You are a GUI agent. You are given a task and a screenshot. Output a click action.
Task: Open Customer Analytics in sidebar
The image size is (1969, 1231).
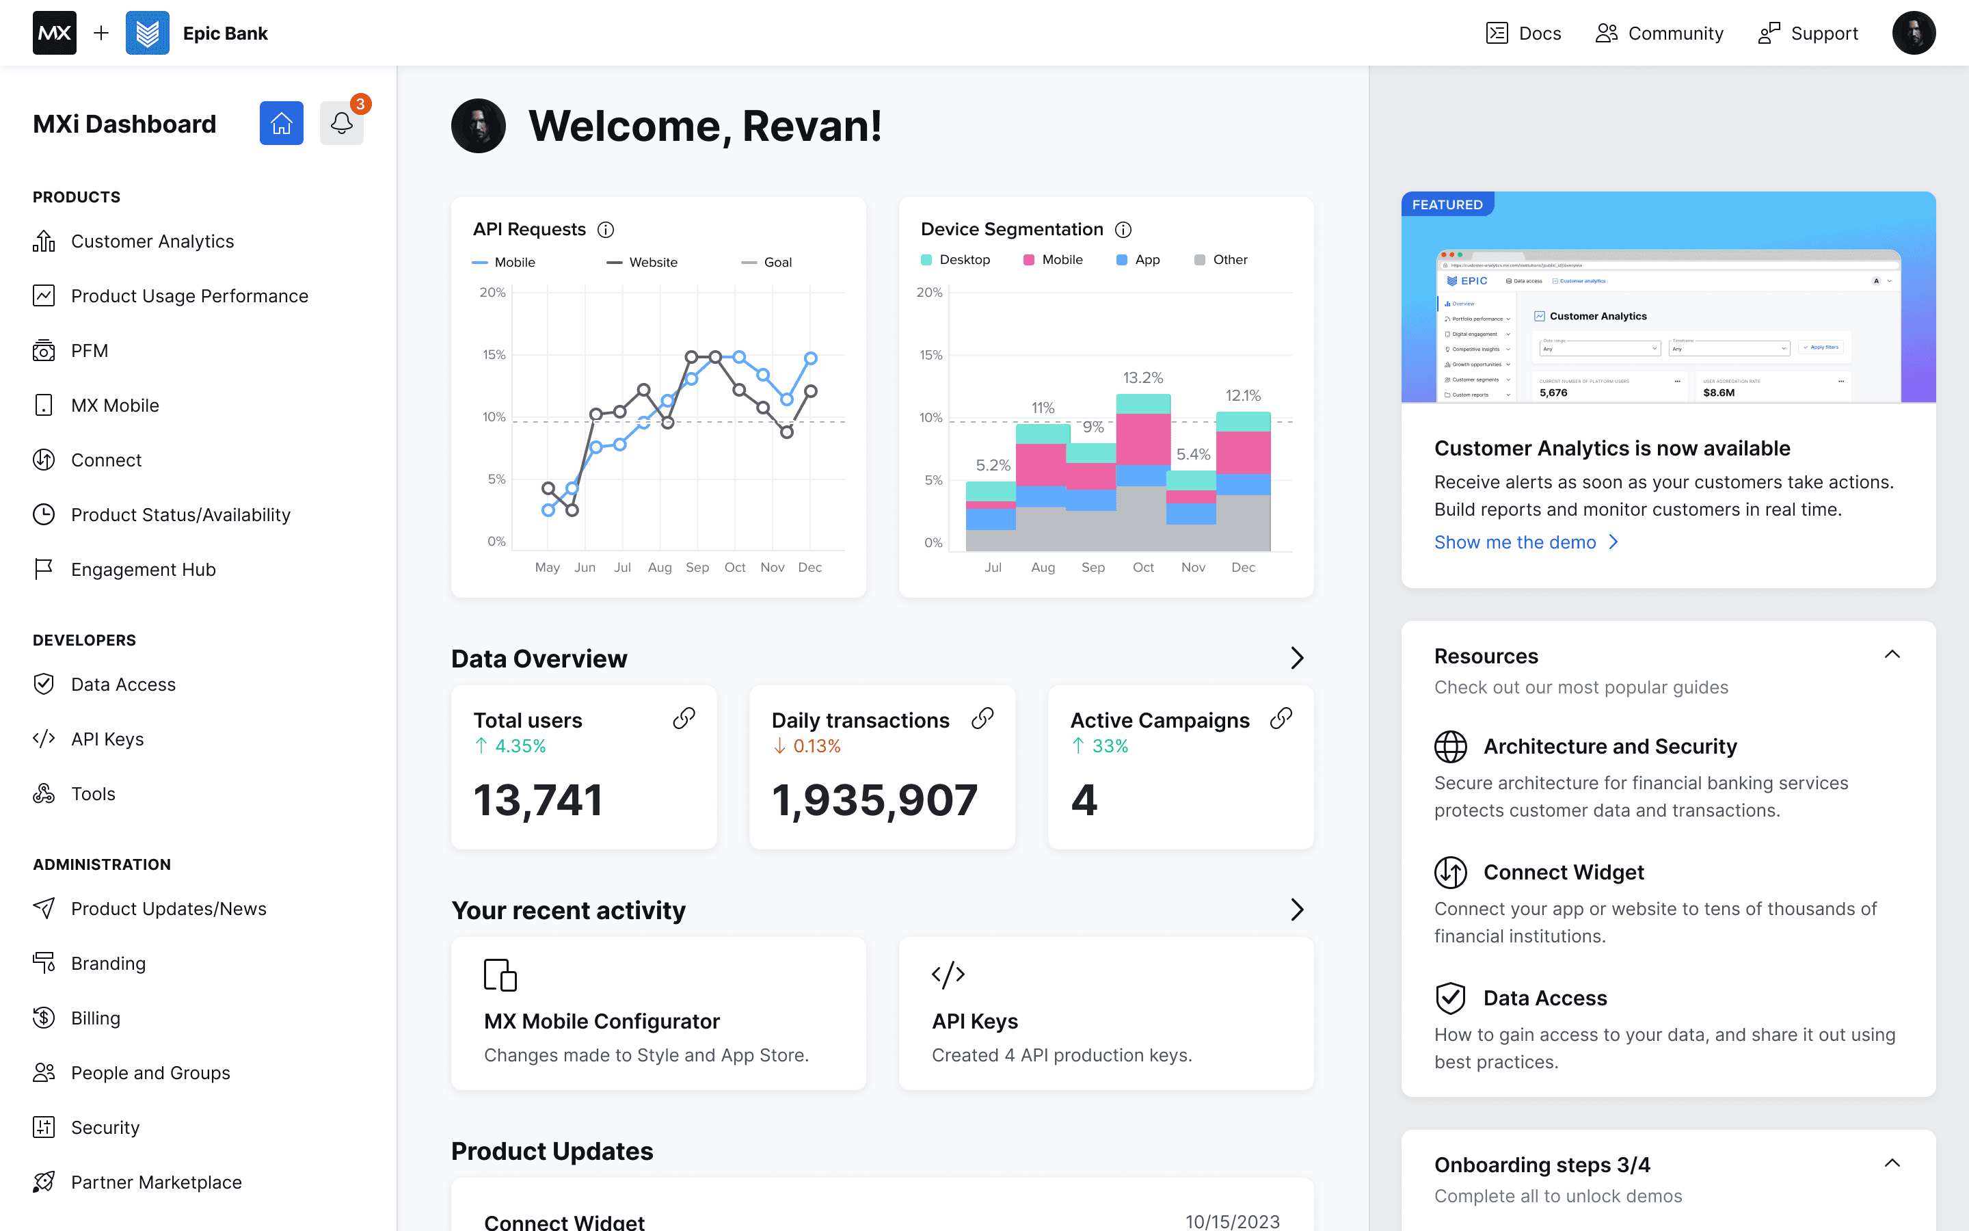coord(152,242)
